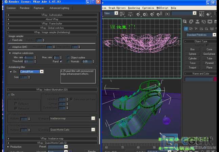The image size is (219, 152).
Task: Click the Threshold value input field
Action: pyautogui.click(x=28, y=61)
